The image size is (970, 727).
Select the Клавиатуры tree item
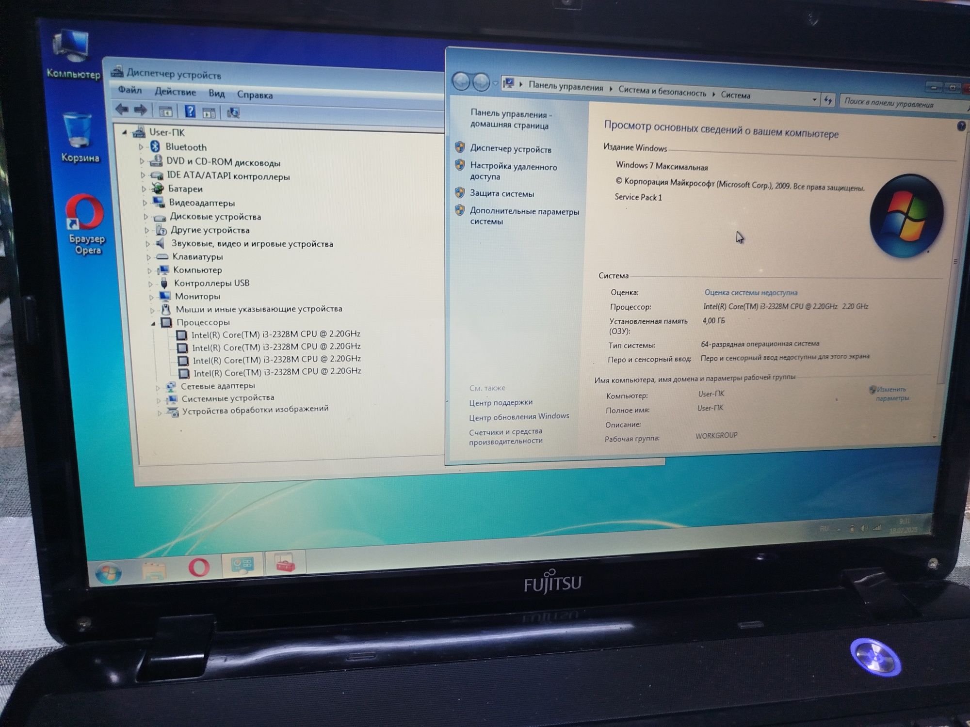[x=197, y=257]
